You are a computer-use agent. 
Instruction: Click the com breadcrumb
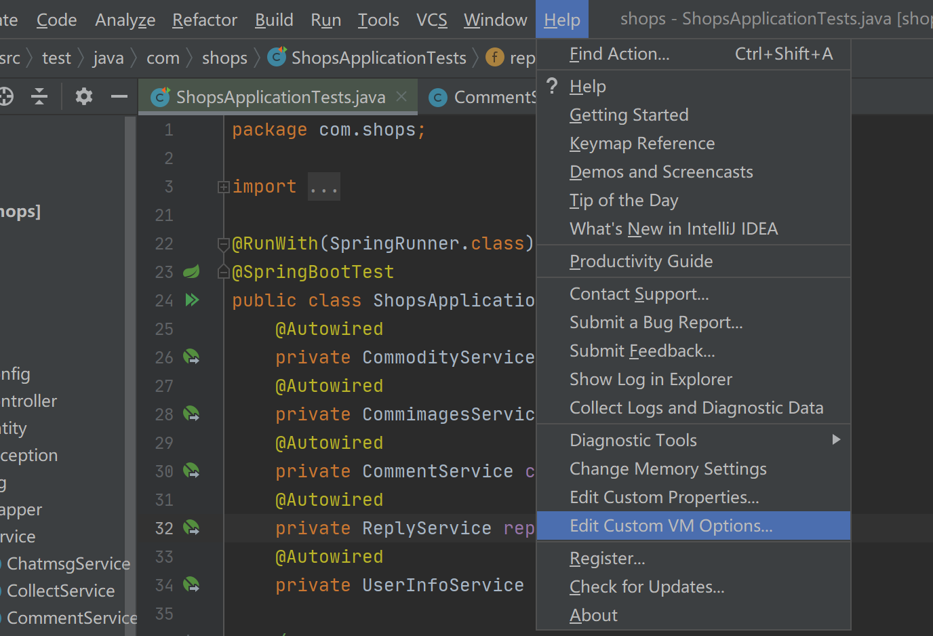[x=163, y=58]
